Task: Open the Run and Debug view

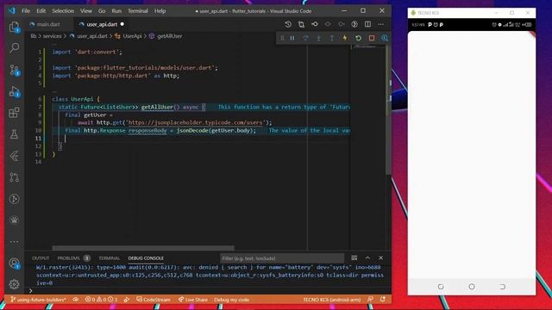Action: tap(14, 91)
